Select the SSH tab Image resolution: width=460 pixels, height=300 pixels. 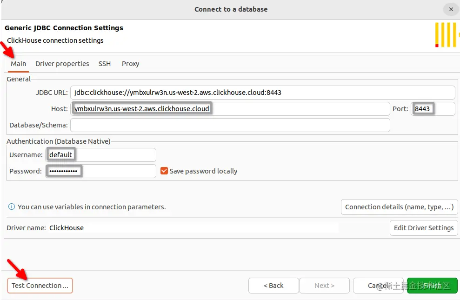[105, 64]
